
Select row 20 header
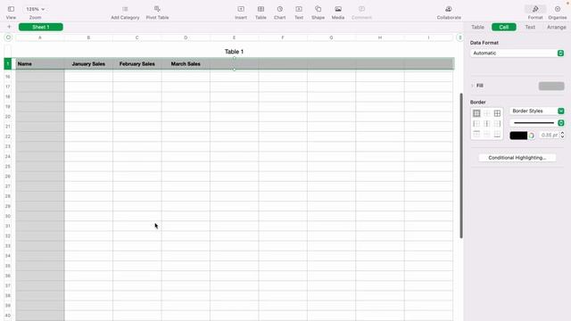pos(8,117)
